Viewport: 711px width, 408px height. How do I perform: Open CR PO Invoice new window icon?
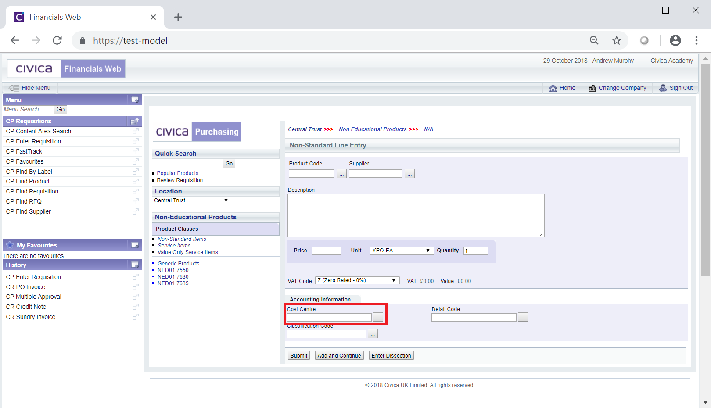coord(135,287)
